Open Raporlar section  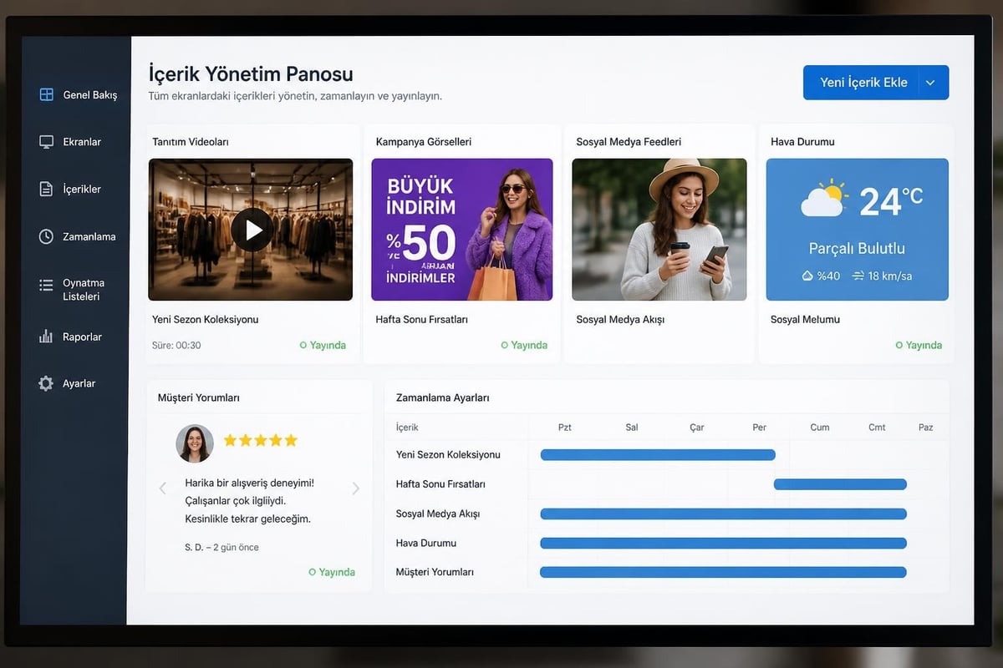(x=80, y=337)
